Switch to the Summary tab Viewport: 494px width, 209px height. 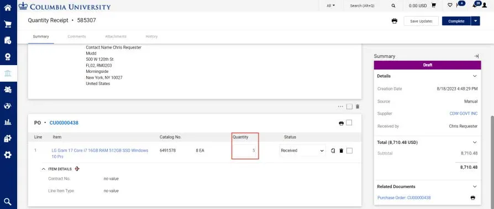coord(41,36)
